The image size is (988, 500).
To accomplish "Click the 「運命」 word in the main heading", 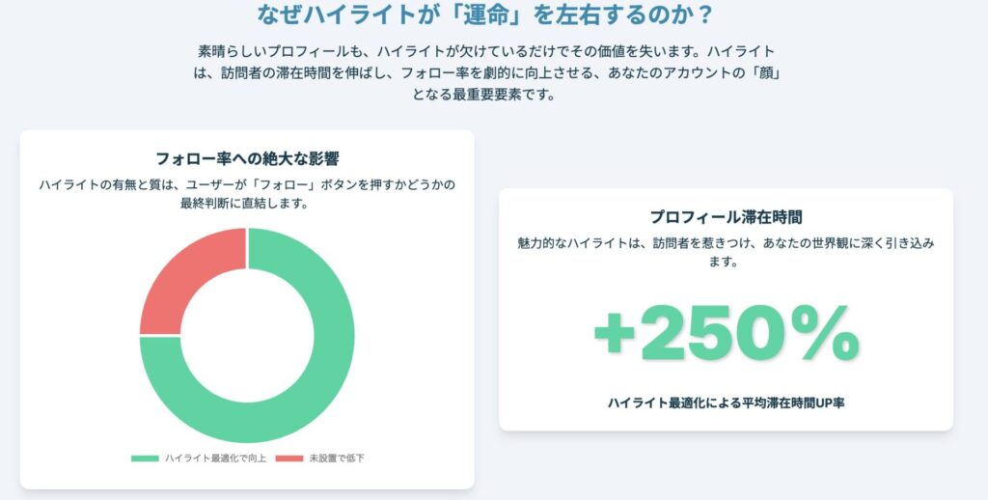I will click(x=484, y=14).
